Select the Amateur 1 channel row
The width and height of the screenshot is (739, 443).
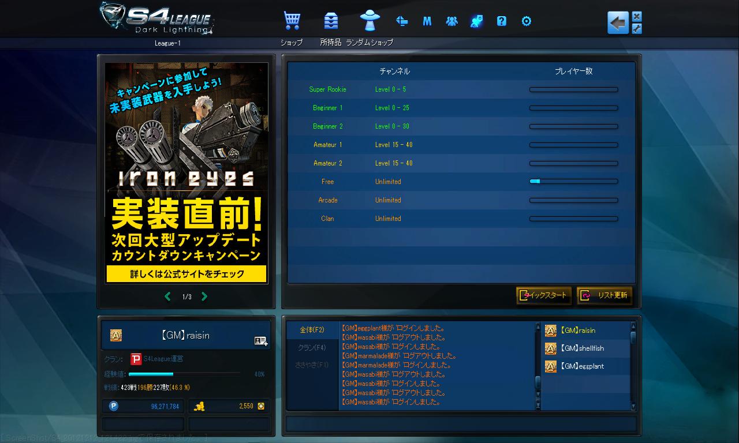tap(461, 145)
